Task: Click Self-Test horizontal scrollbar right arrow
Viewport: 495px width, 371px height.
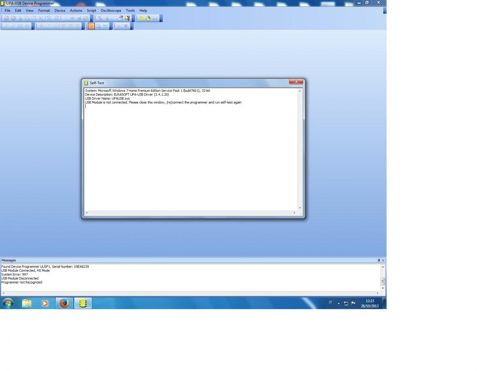Action: tap(295, 213)
